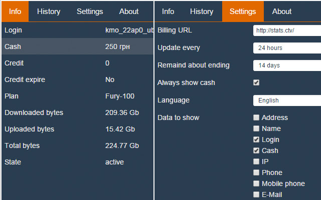The height and width of the screenshot is (200, 321).
Task: Click the Language label
Action: [x=174, y=100]
